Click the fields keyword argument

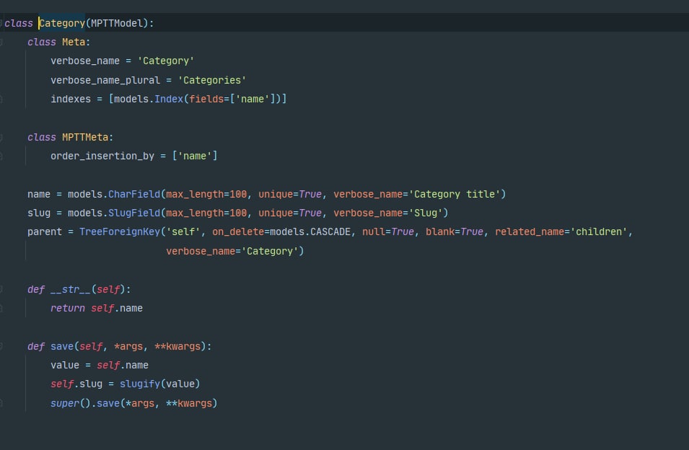pyautogui.click(x=206, y=100)
